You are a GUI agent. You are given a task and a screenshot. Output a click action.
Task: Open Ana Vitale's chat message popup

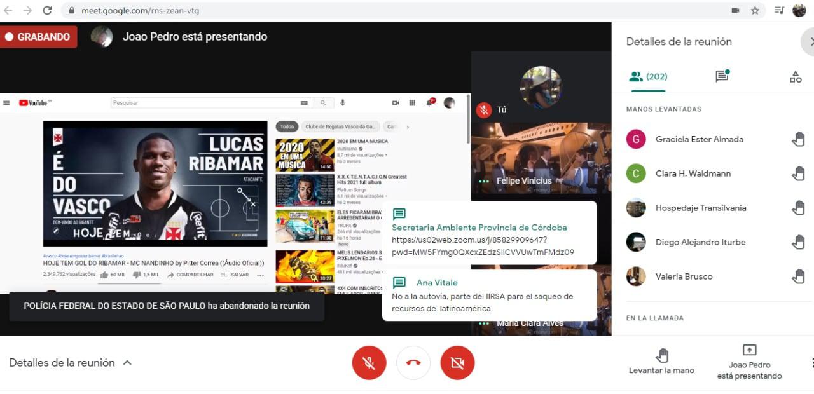[488, 295]
